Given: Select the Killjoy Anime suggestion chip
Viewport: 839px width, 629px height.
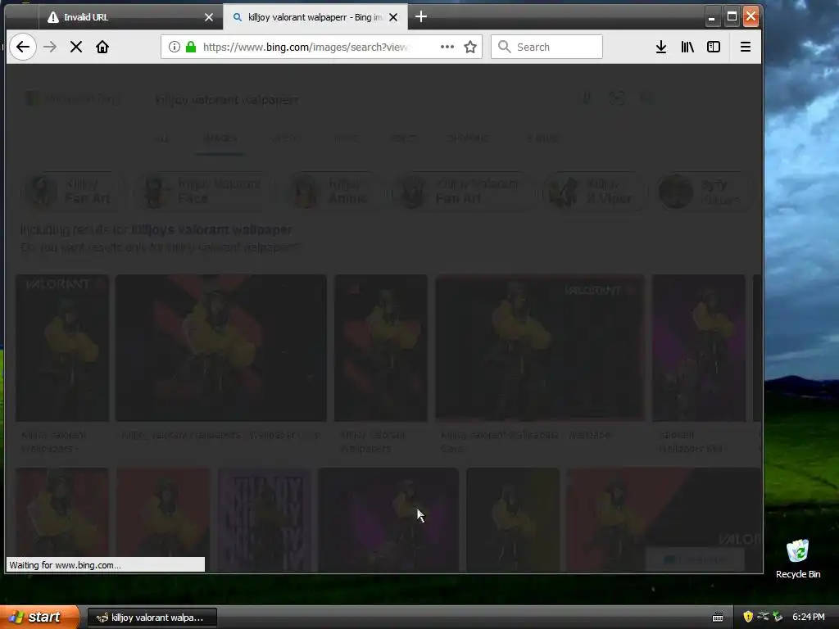Looking at the screenshot, I should [x=334, y=191].
